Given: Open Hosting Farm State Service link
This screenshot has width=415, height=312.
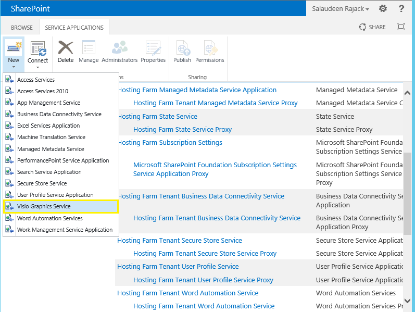Looking at the screenshot, I should click(x=158, y=116).
